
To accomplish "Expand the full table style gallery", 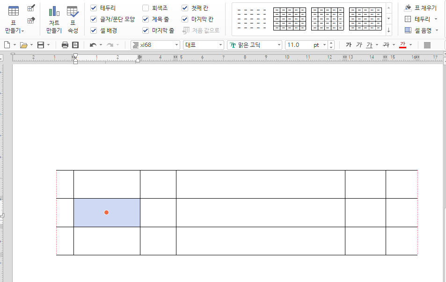I will coord(388,30).
